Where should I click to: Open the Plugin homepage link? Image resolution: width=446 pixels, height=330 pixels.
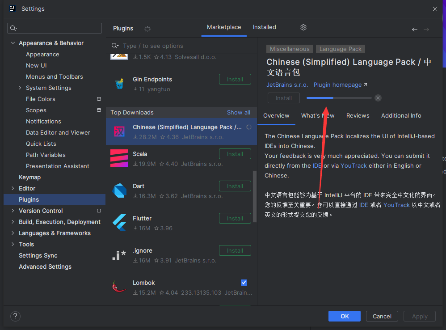tap(338, 85)
